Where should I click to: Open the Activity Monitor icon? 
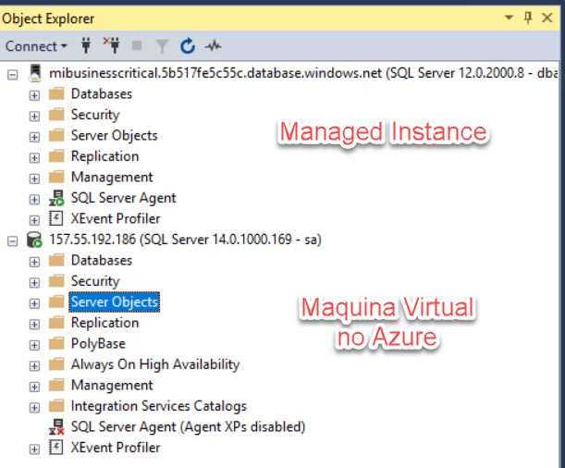click(x=214, y=45)
